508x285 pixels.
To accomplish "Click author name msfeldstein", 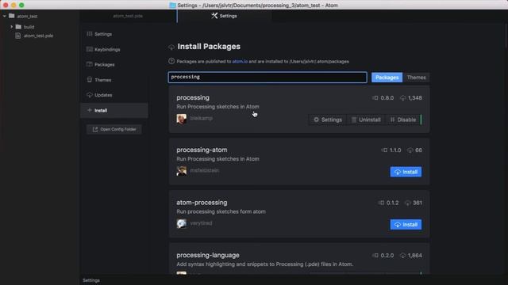I will (x=205, y=170).
